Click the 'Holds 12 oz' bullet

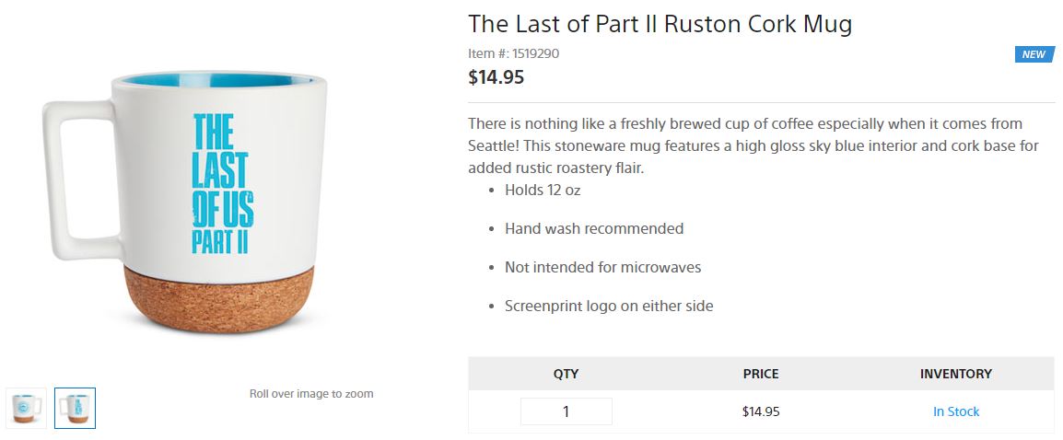click(542, 191)
